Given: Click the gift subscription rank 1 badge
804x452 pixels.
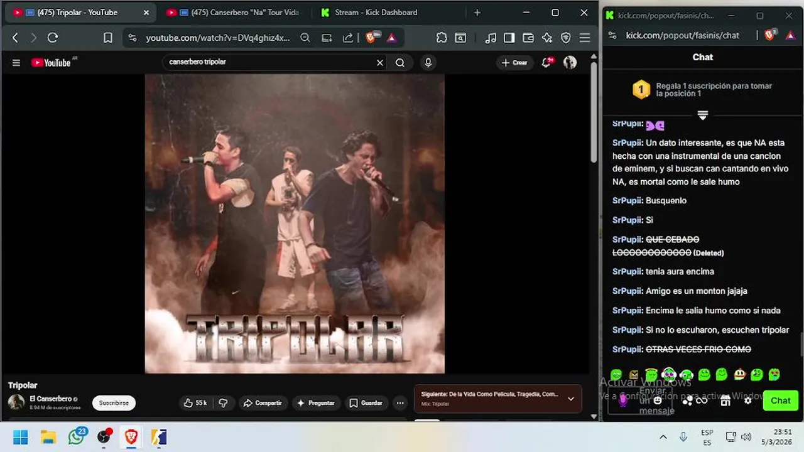Looking at the screenshot, I should 641,90.
